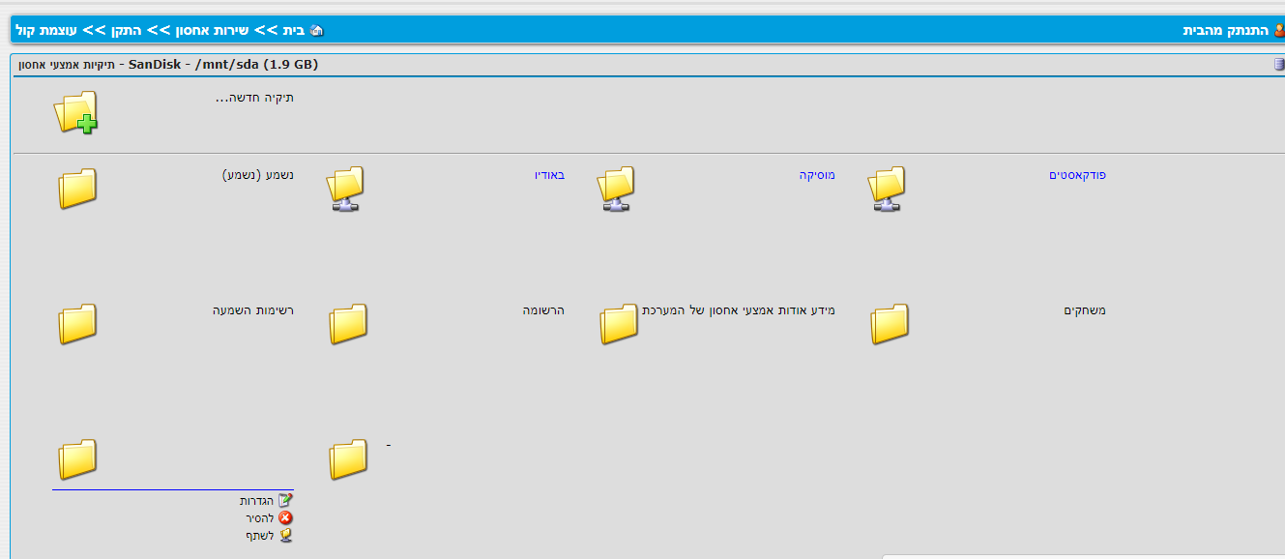Open the נשמע (נשמע) folder icon
Viewport: 1285px width, 559px height.
coord(77,189)
